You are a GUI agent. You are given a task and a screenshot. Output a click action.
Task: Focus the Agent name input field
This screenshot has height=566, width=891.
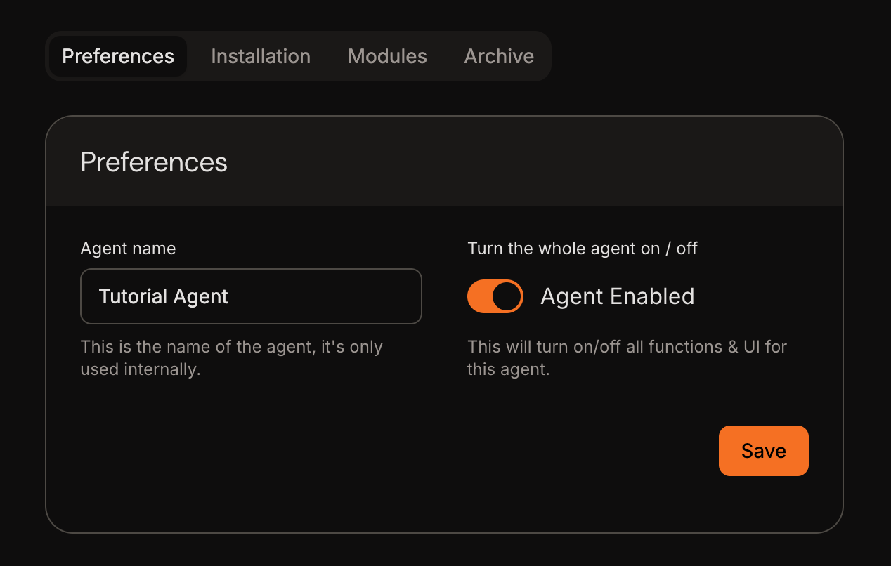(251, 296)
